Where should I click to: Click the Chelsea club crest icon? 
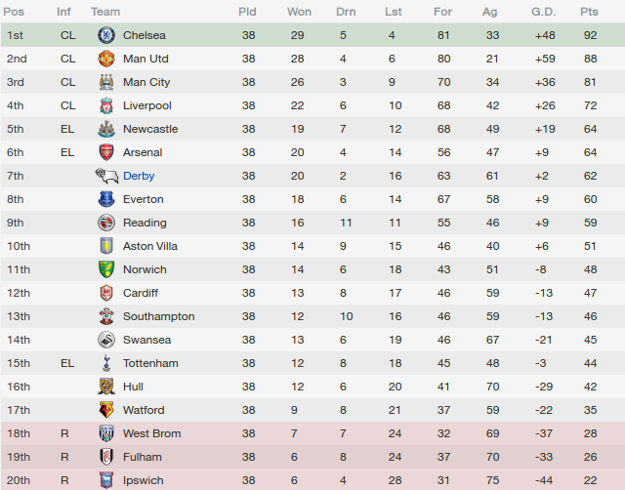pyautogui.click(x=106, y=35)
